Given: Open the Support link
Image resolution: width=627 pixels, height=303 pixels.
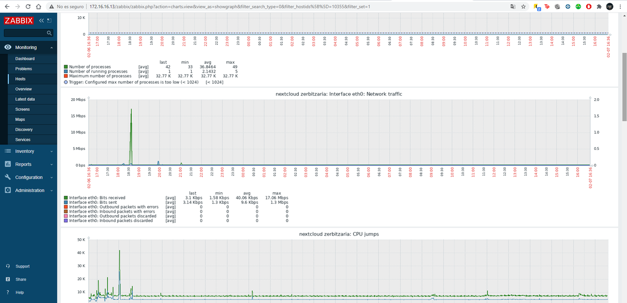Looking at the screenshot, I should pyautogui.click(x=22, y=266).
